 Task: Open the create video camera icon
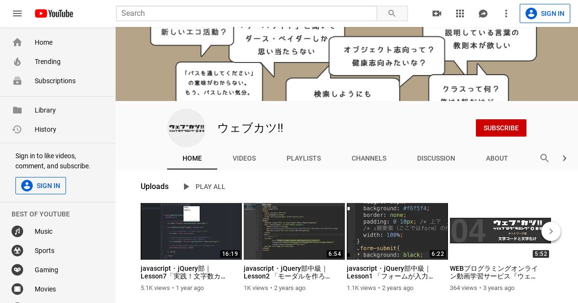pos(437,13)
